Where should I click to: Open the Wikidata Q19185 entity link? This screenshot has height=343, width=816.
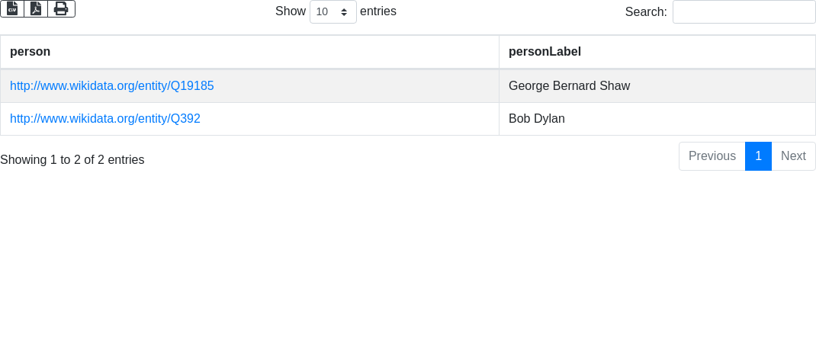point(112,86)
